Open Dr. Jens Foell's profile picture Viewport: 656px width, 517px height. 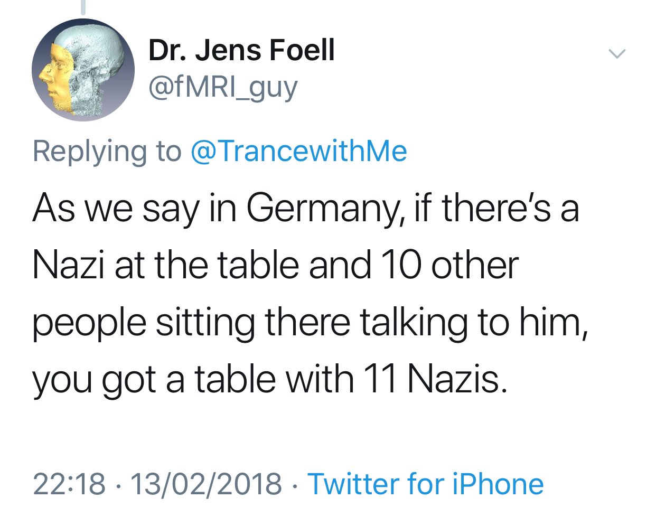(83, 70)
